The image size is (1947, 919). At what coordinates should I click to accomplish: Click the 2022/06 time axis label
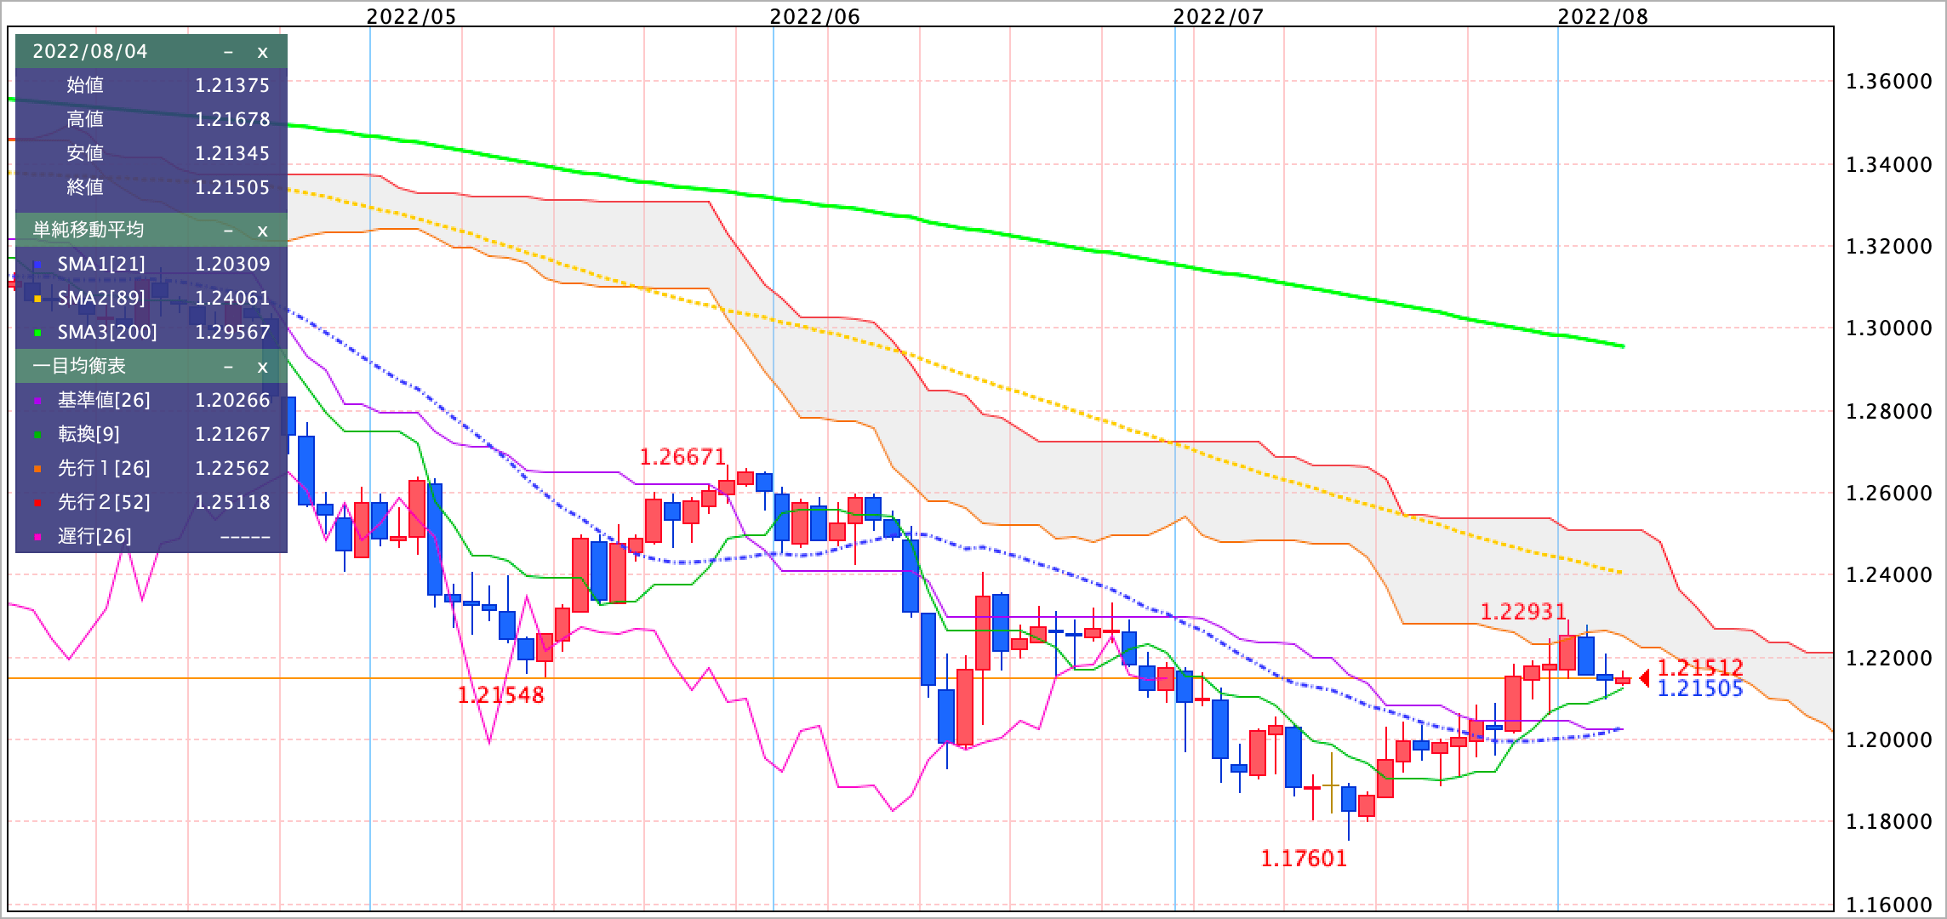click(815, 16)
